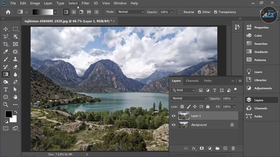
Task: Toggle the Transparency checkbox
Action: pyautogui.click(x=216, y=12)
